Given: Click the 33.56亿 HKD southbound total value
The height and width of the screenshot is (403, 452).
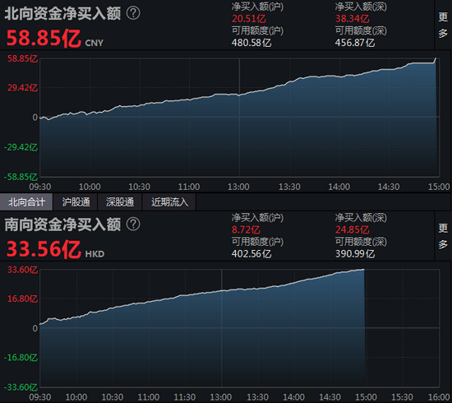Looking at the screenshot, I should pyautogui.click(x=55, y=249).
